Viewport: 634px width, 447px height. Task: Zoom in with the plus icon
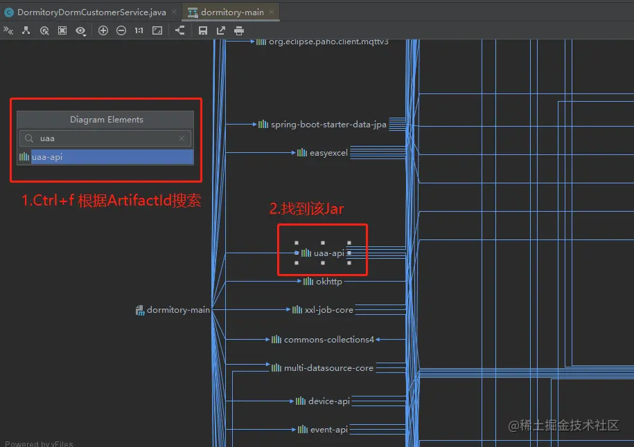click(103, 30)
